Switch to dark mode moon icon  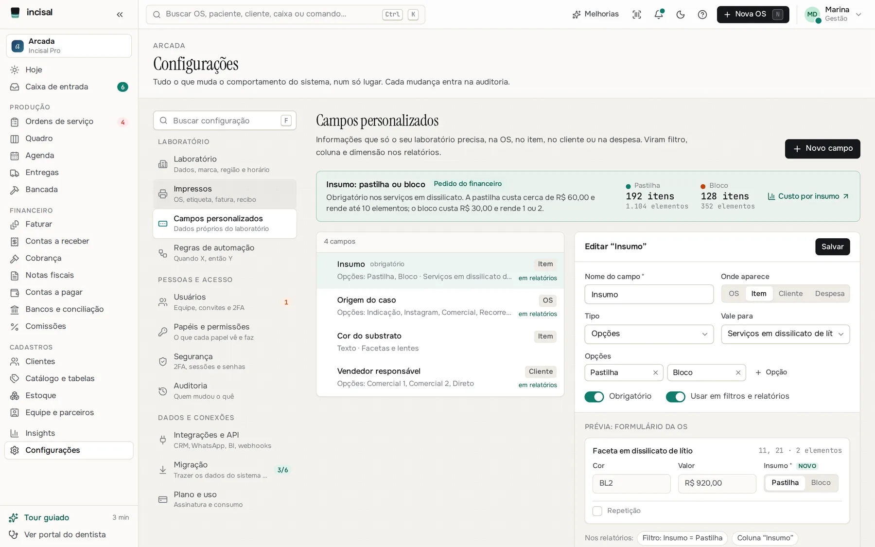pyautogui.click(x=681, y=15)
